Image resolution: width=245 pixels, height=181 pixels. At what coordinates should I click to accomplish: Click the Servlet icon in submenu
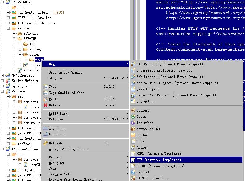(133, 172)
